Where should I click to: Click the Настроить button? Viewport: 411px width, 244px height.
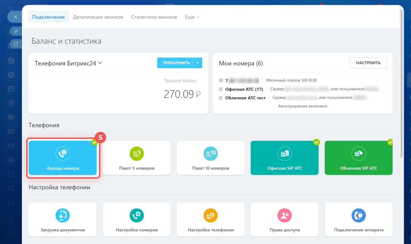pyautogui.click(x=368, y=63)
